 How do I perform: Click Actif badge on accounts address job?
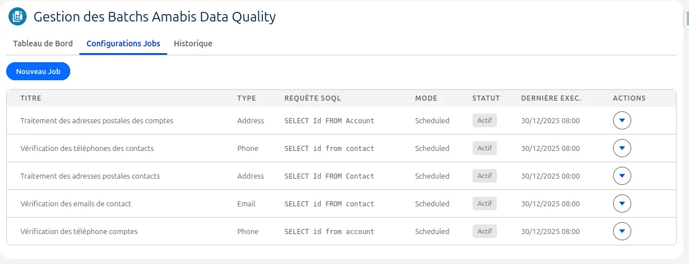[484, 120]
